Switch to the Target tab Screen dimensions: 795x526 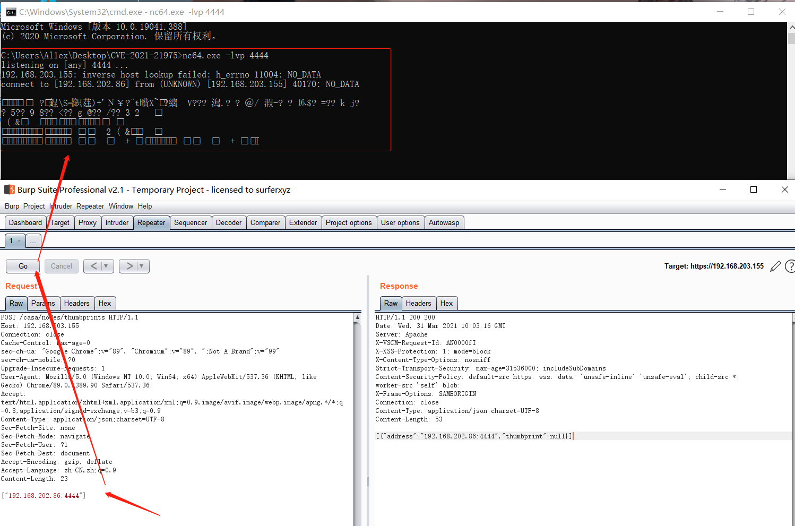[60, 222]
